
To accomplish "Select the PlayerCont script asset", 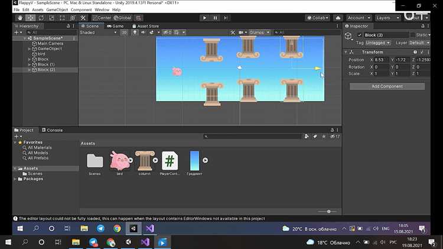I will pyautogui.click(x=170, y=163).
